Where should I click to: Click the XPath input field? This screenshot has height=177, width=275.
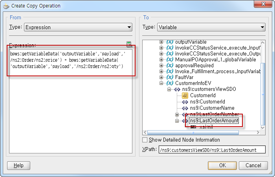[212, 149]
